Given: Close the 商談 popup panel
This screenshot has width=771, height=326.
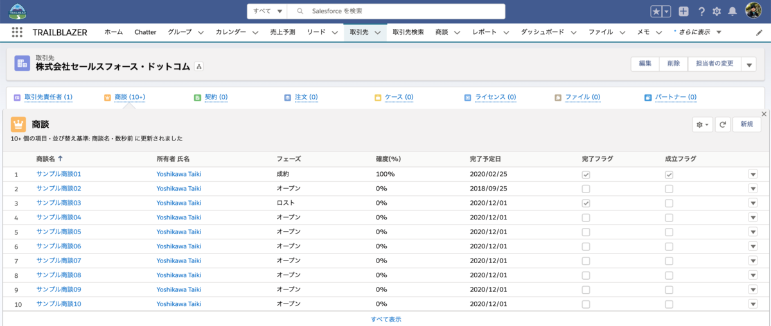Looking at the screenshot, I should (x=764, y=114).
